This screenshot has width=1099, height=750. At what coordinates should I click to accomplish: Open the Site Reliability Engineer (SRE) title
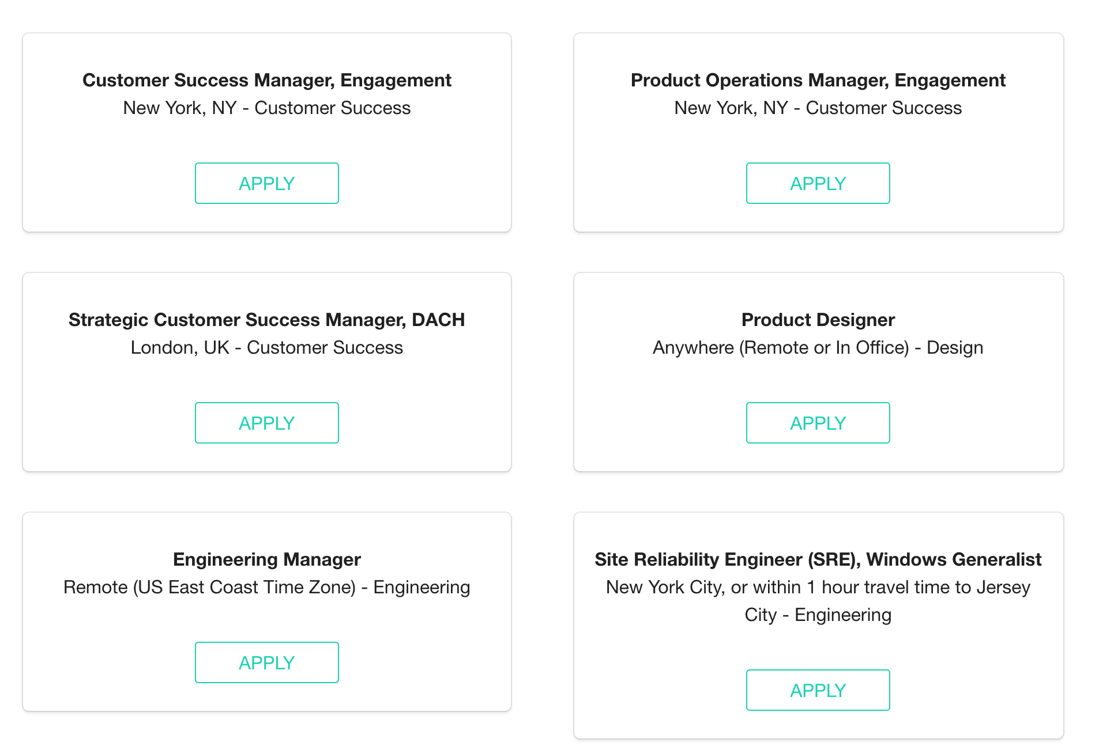(x=818, y=559)
